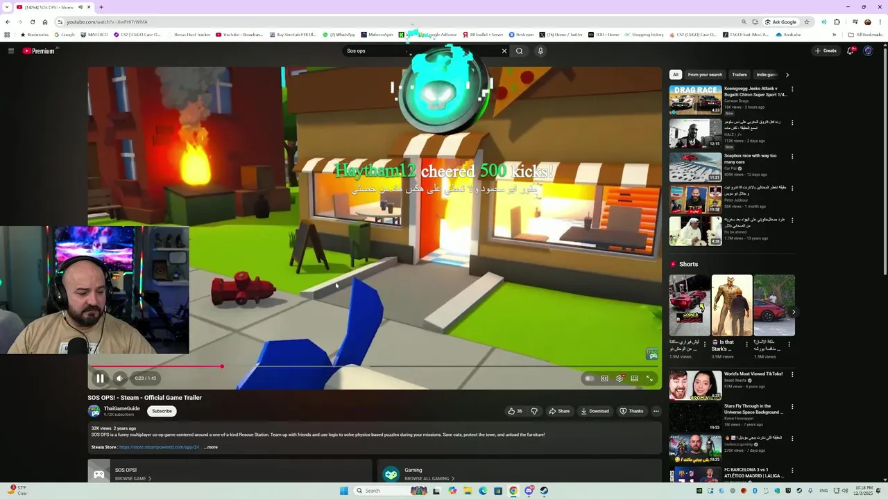The height and width of the screenshot is (499, 888).
Task: Select the 'From your search' chip
Action: tap(705, 75)
